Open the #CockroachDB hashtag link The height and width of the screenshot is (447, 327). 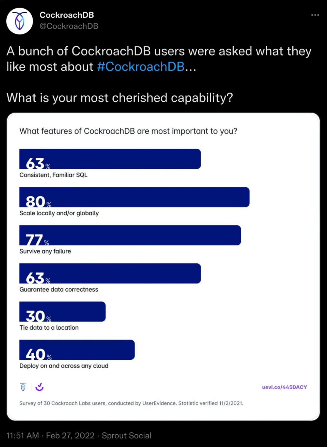[x=141, y=67]
